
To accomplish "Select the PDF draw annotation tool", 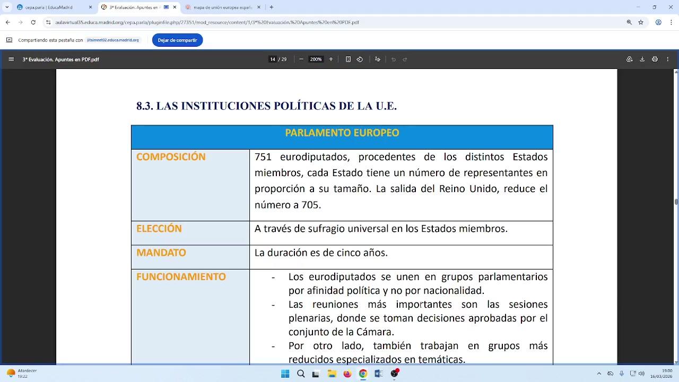I will [x=378, y=59].
